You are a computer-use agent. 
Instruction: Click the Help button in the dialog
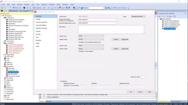pos(150,92)
